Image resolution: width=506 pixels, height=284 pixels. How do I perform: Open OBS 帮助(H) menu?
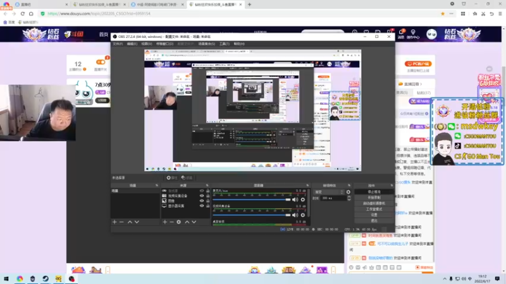239,44
